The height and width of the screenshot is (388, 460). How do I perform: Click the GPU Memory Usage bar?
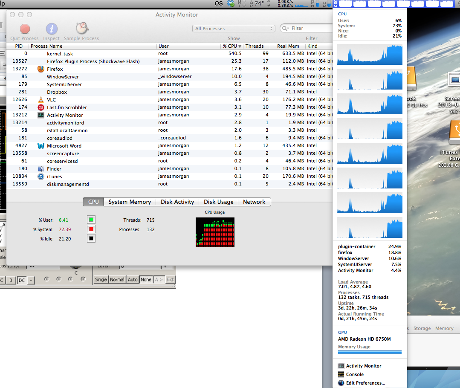tap(370, 352)
